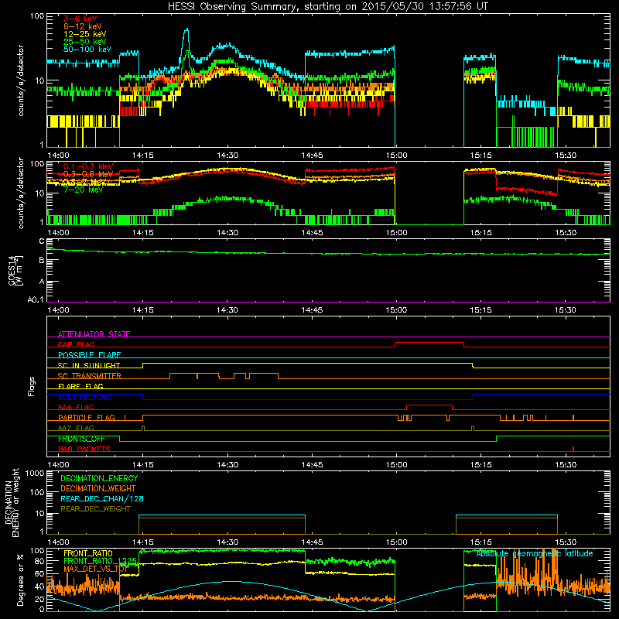
Task: Click the POSSIBLE_FLARE flag label
Action: click(x=89, y=355)
